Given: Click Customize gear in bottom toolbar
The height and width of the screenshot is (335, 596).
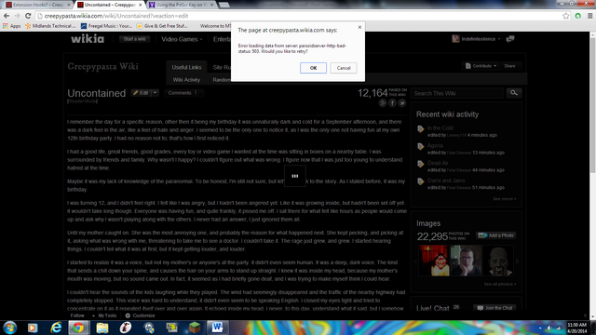Looking at the screenshot, I should (140, 315).
